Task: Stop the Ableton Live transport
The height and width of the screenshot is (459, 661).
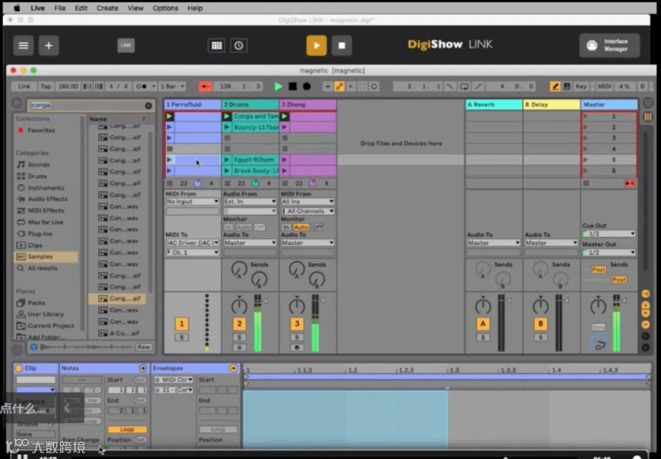Action: pyautogui.click(x=293, y=86)
